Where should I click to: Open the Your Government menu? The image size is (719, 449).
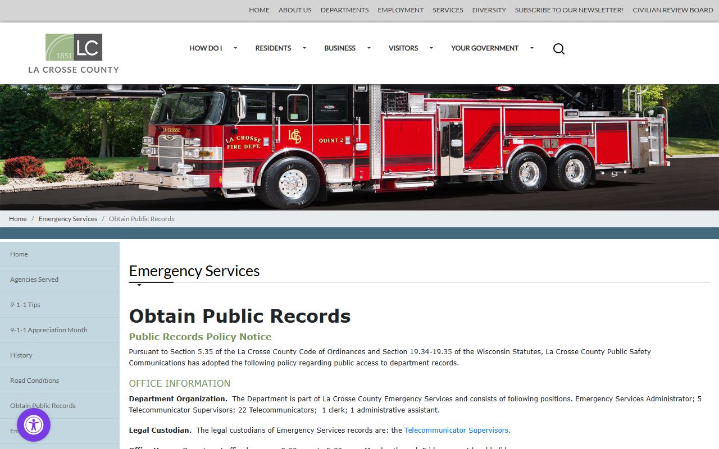pyautogui.click(x=485, y=48)
